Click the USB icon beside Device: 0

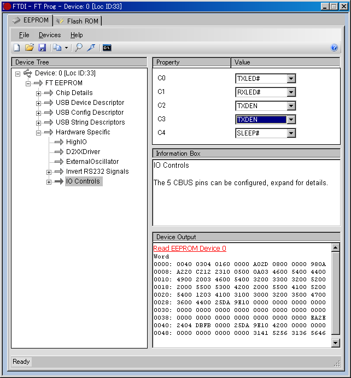28,73
